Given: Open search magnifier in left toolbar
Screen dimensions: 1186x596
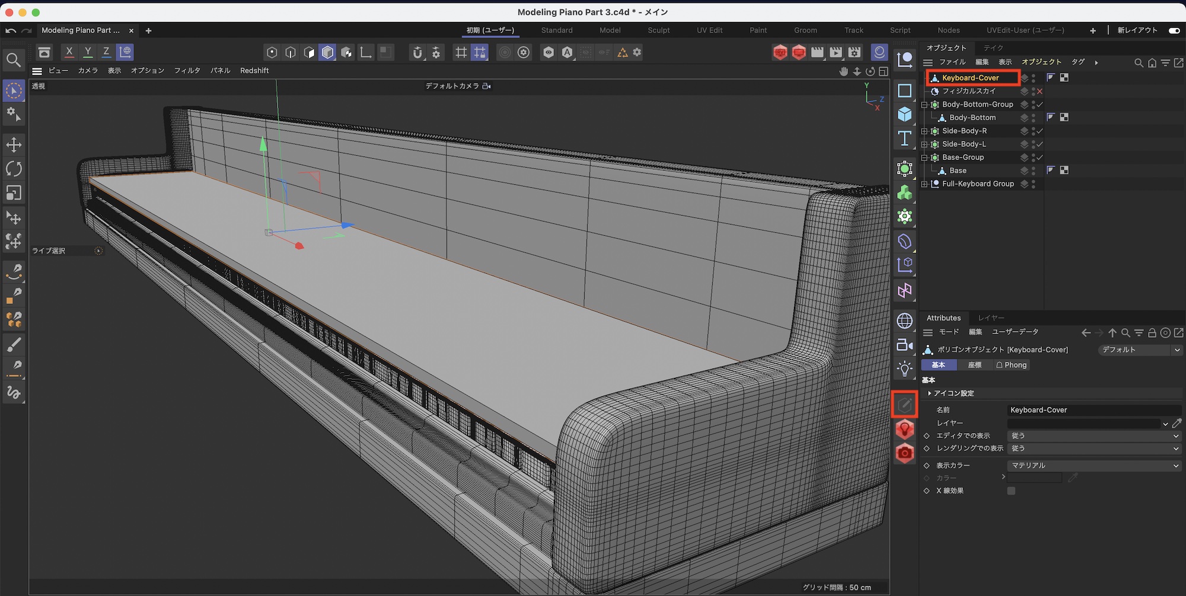Looking at the screenshot, I should click(x=14, y=60).
